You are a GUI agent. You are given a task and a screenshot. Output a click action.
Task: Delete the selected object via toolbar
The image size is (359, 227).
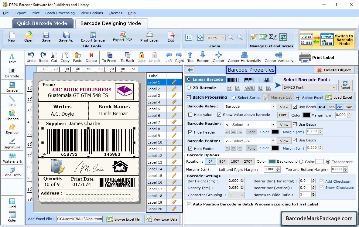[91, 57]
